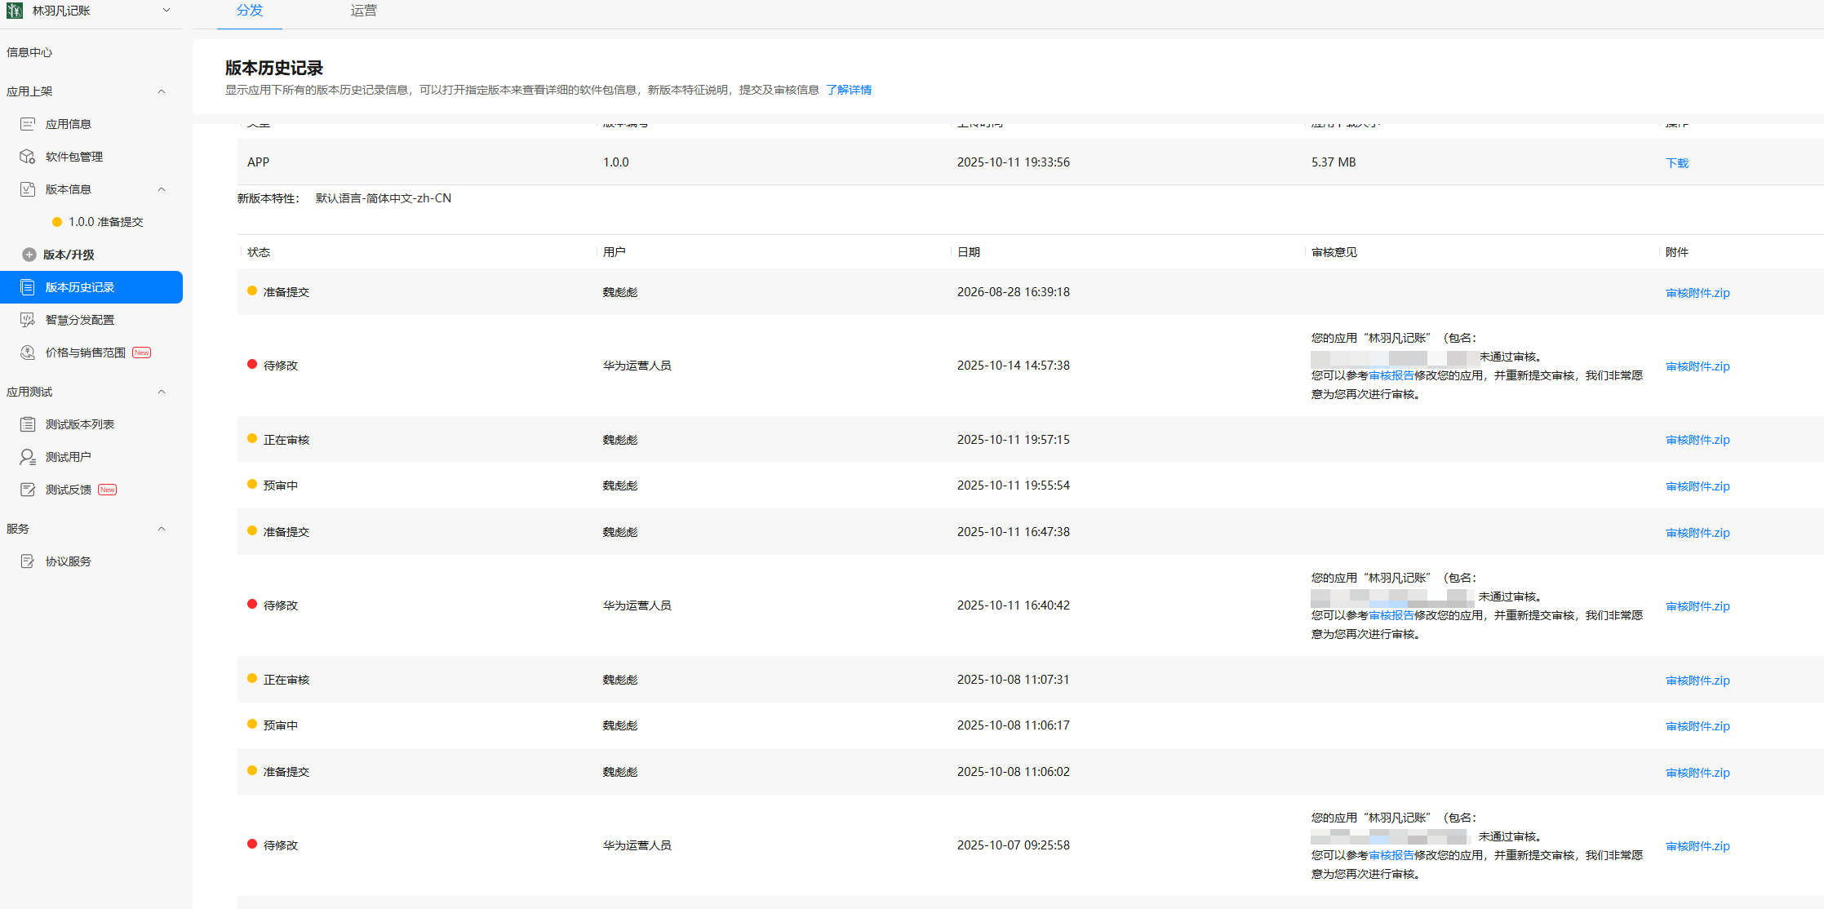The width and height of the screenshot is (1824, 909).
Task: Open the 了解详情 link
Action: pos(849,90)
